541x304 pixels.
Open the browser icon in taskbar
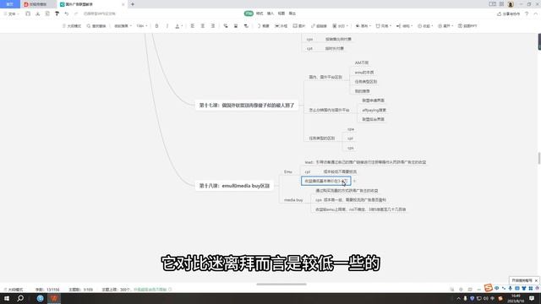40,298
